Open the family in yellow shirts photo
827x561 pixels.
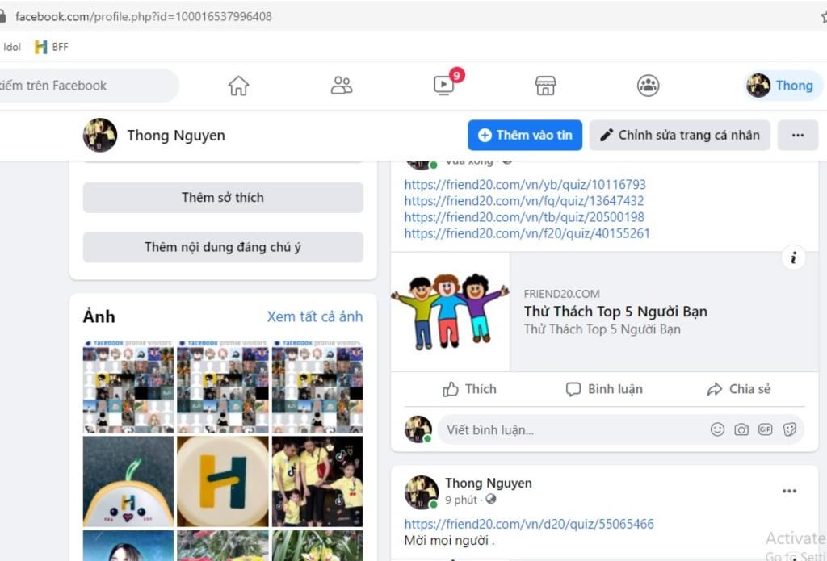point(317,481)
